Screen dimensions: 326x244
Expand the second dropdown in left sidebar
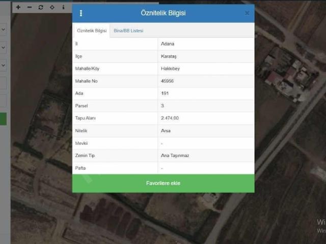(4, 47)
